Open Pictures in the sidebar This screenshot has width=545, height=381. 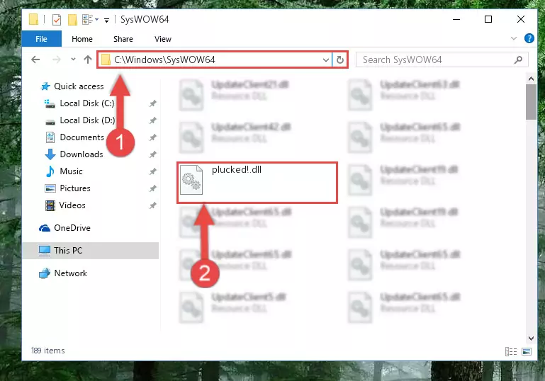[68, 188]
